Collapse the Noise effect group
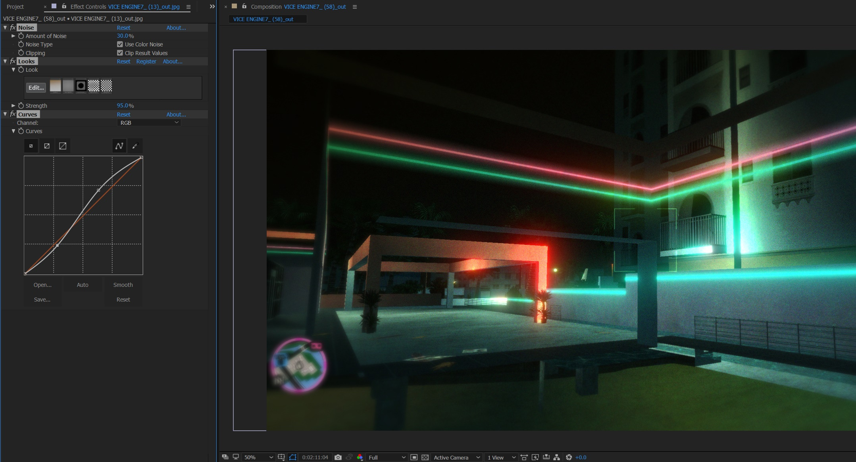 click(x=5, y=28)
